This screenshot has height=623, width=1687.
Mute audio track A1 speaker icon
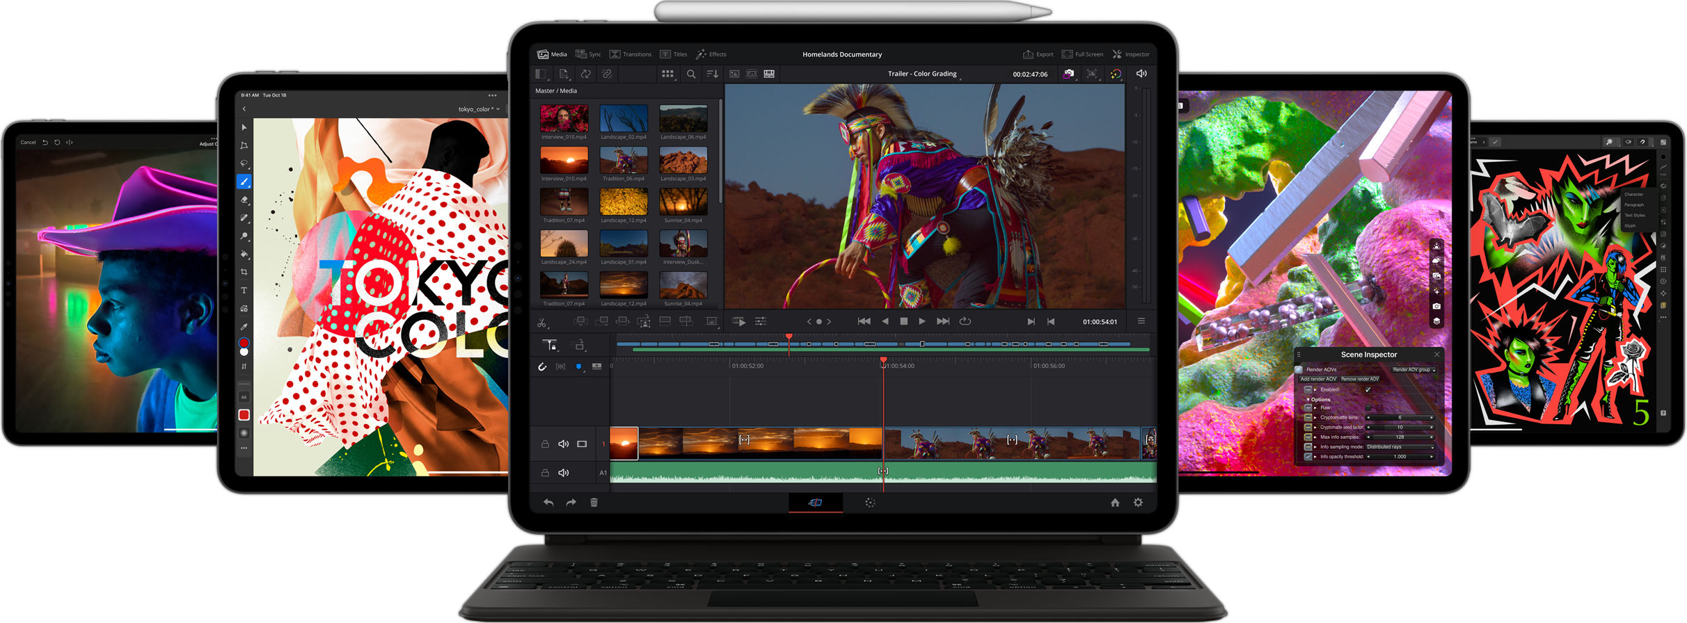coord(564,473)
